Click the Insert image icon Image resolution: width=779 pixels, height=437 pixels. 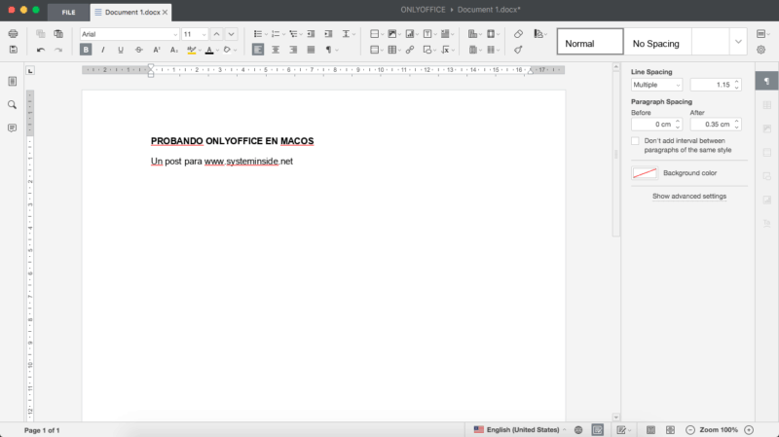point(392,34)
